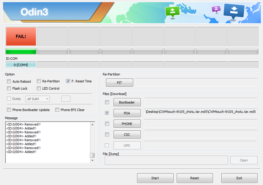
Task: Click the Bootloader file path field
Action: click(200, 102)
